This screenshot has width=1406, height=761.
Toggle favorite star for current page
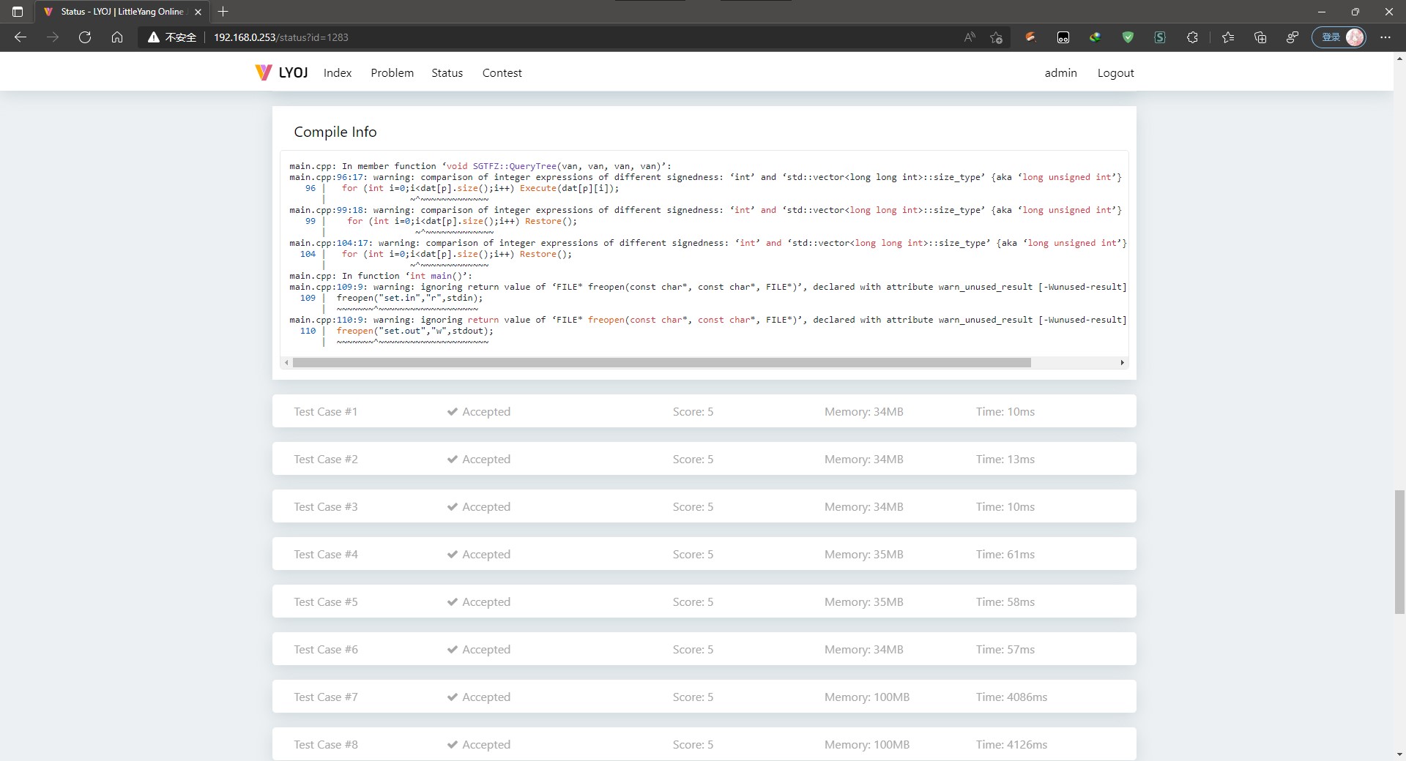(996, 37)
